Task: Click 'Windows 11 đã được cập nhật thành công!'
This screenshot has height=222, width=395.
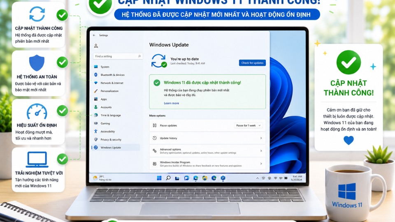Action: (x=202, y=83)
